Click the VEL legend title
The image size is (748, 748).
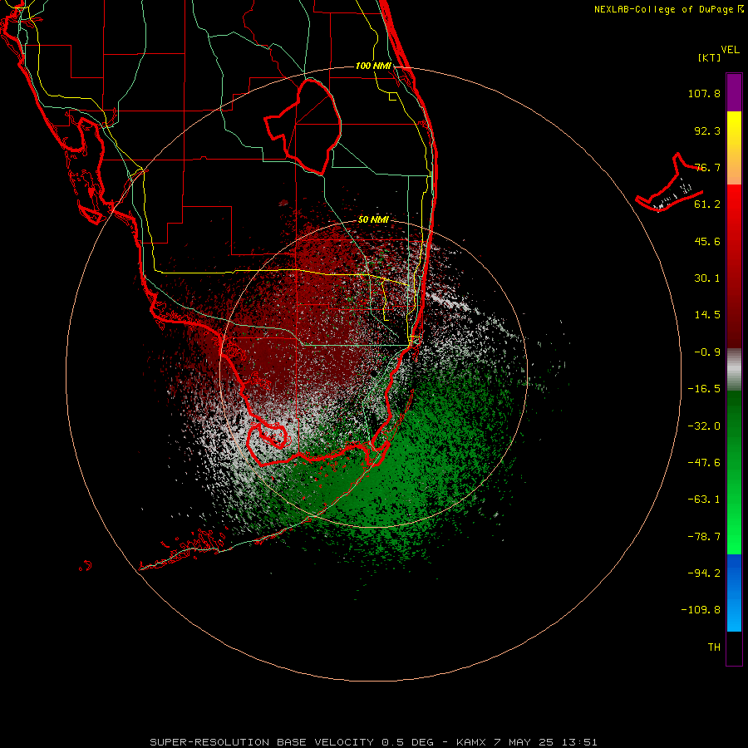730,50
